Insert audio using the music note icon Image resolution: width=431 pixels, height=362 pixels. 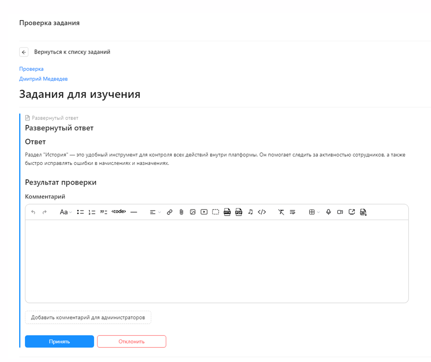point(250,212)
